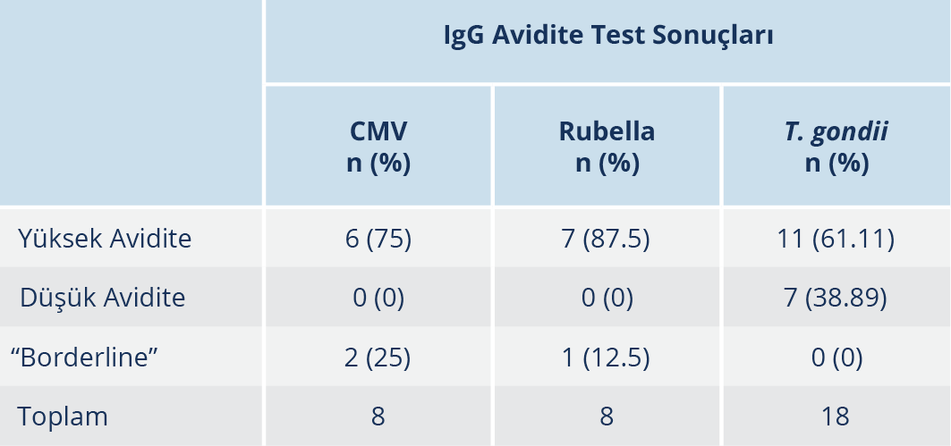Select the Rubella n (%) column header

tap(607, 147)
